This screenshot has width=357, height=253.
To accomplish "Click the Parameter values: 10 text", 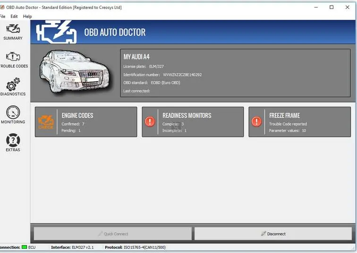I will (x=287, y=131).
